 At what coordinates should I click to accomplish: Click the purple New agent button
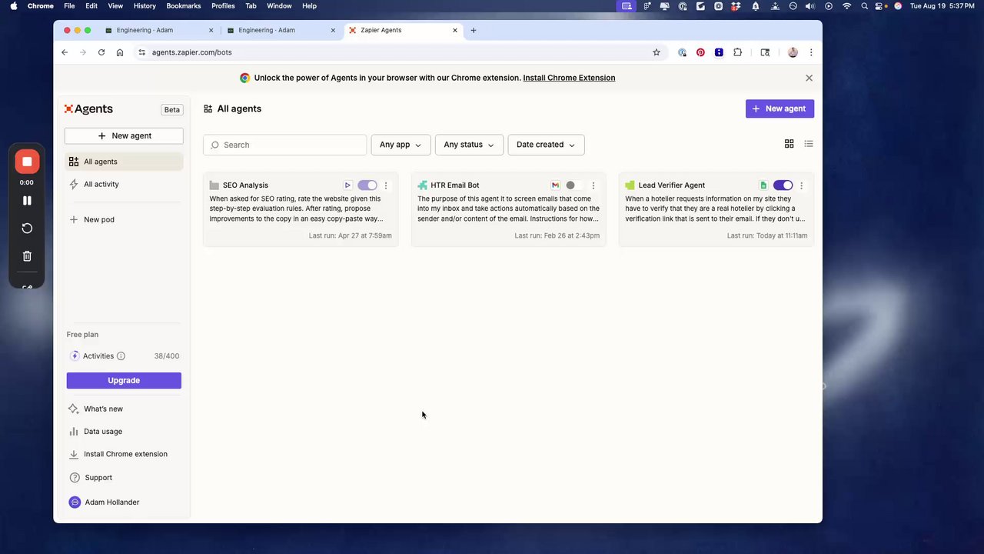pyautogui.click(x=780, y=108)
